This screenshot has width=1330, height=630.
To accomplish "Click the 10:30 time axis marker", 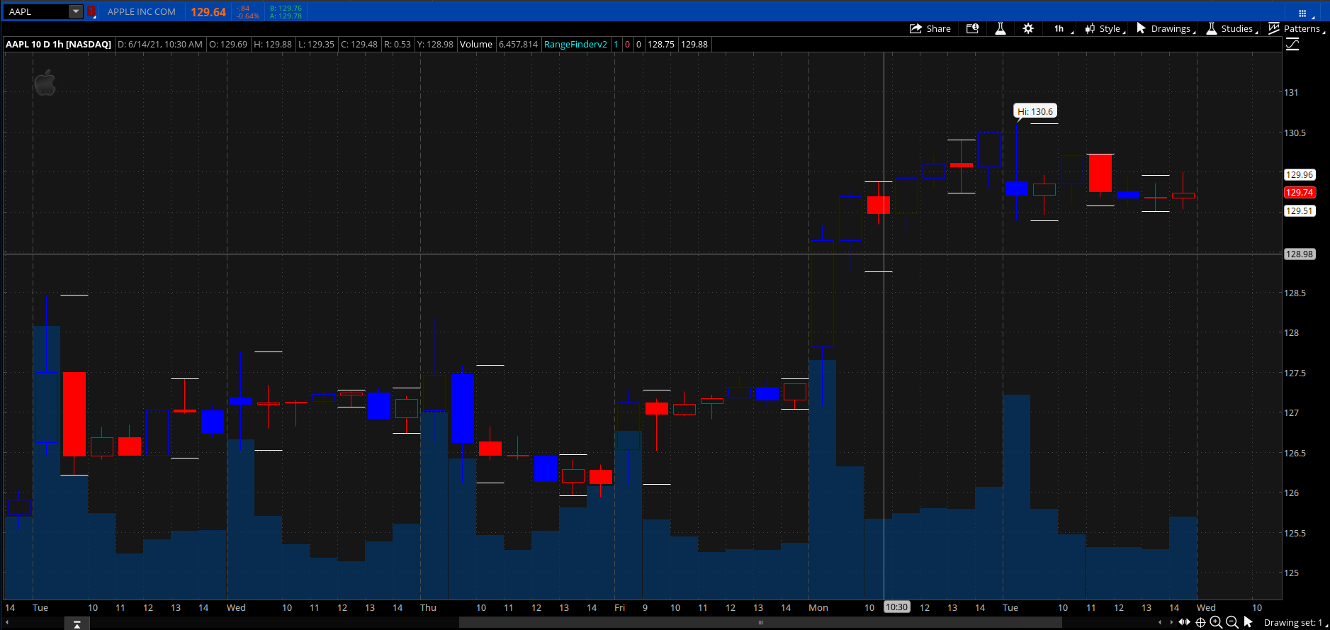I will coord(896,607).
